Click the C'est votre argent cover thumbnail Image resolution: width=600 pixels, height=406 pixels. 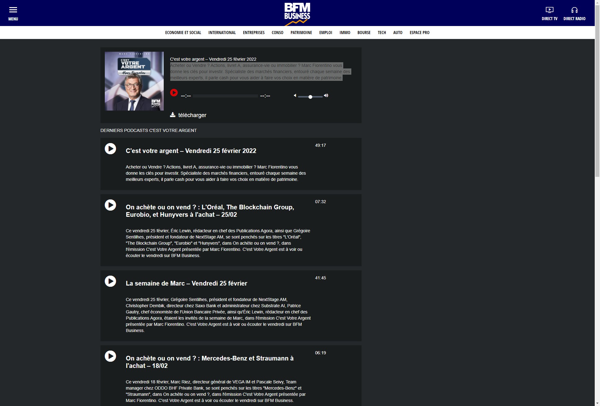click(134, 81)
